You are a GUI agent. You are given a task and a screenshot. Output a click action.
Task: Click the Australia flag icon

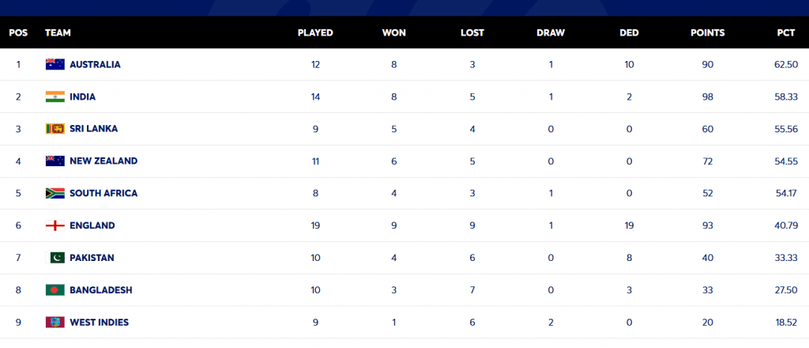55,64
